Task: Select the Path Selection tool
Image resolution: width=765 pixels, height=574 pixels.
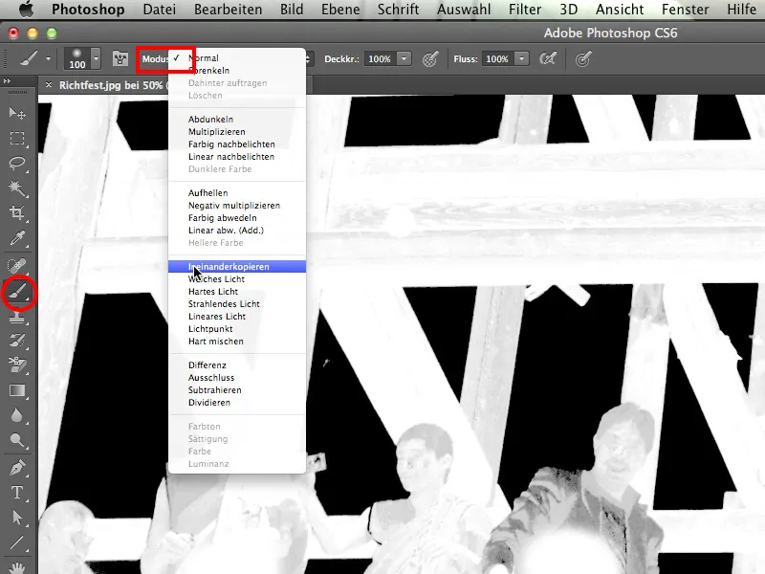Action: coord(17,517)
